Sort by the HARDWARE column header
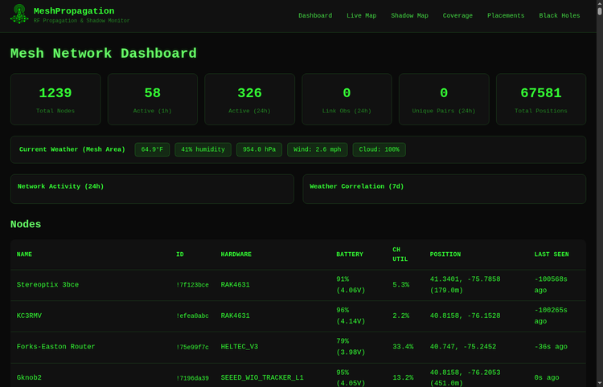Screen dimensions: 603x387 point(236,255)
